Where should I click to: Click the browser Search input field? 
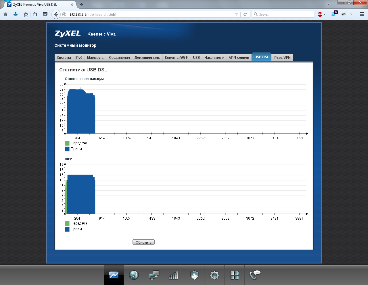tap(283, 14)
